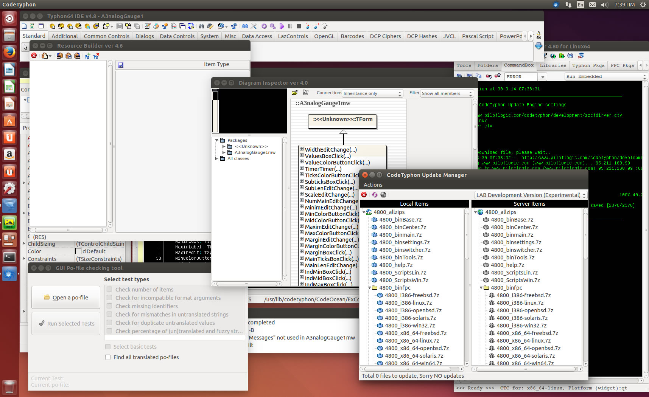649x397 pixels.
Task: Enable 'Check percentage of (un)translated and fuzzy' checkbox
Action: coord(109,331)
